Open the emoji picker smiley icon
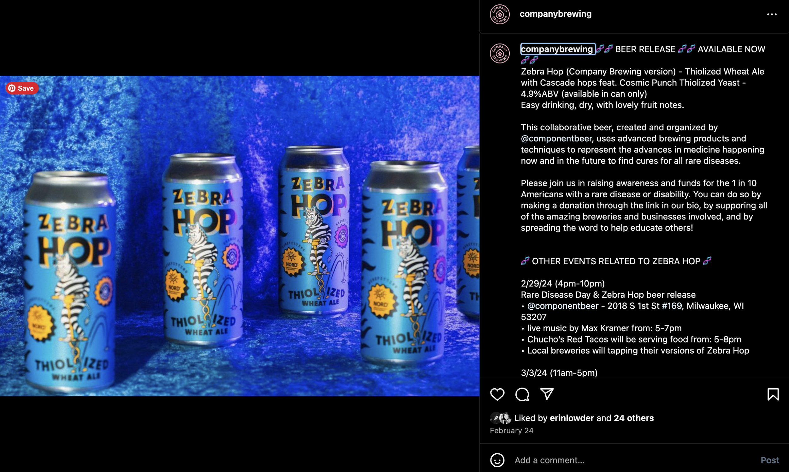The width and height of the screenshot is (789, 472). (497, 460)
